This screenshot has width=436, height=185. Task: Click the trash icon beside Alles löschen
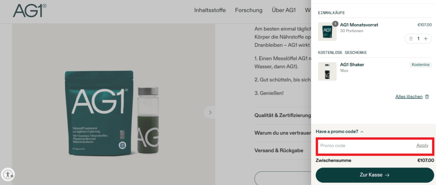427,97
